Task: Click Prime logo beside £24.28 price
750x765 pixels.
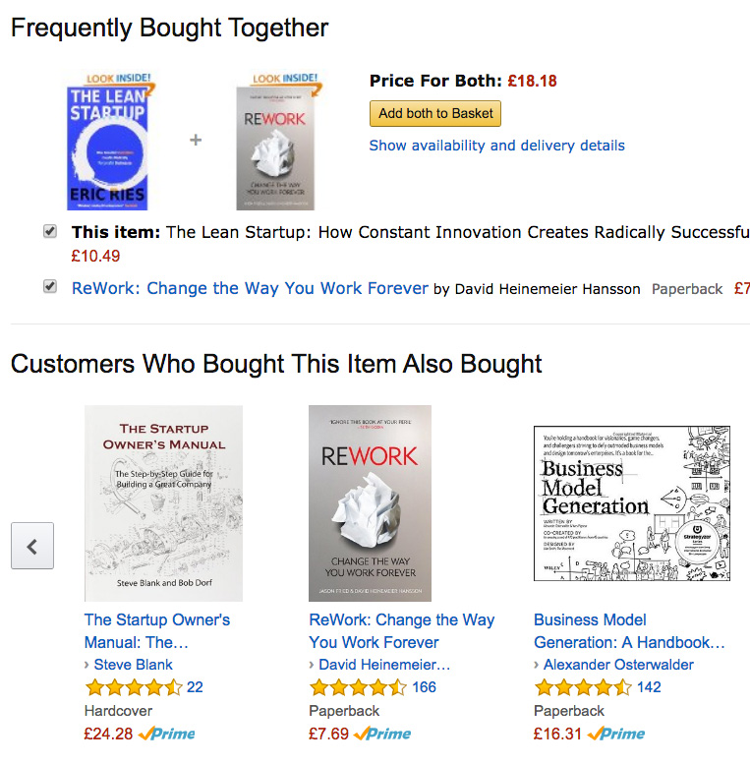Action: (x=167, y=734)
